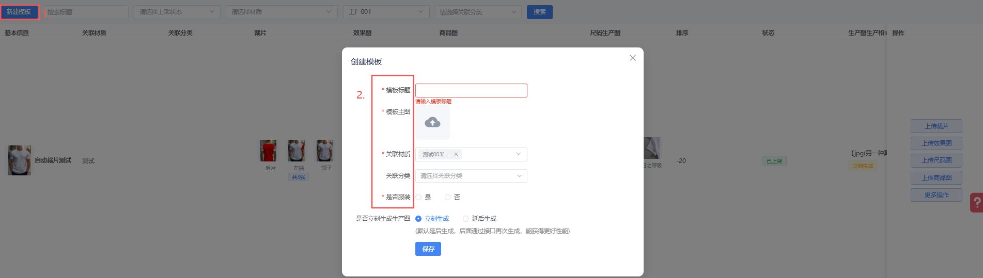983x278 pixels.
Task: Click the 测试 material cell
Action: point(88,161)
